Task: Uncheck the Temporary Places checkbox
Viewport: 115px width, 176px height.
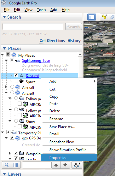Action: click(8, 132)
